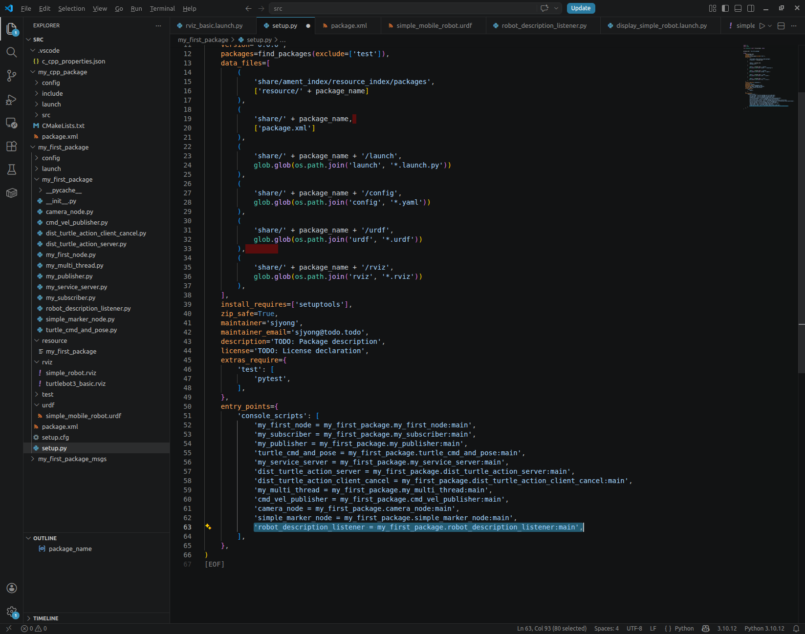Click the remote window indicator in status bar

click(9, 629)
